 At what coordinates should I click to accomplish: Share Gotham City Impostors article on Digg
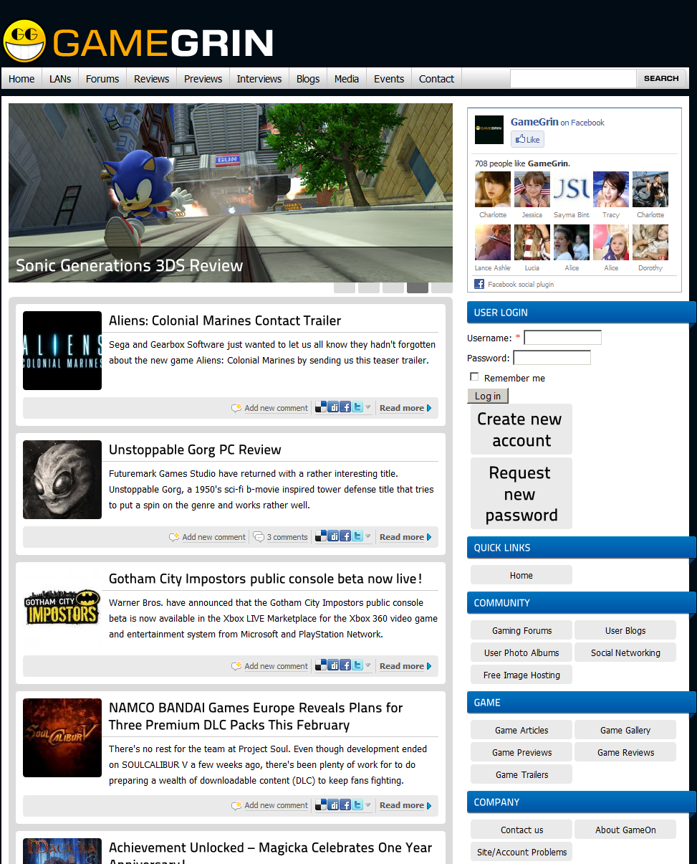point(333,665)
